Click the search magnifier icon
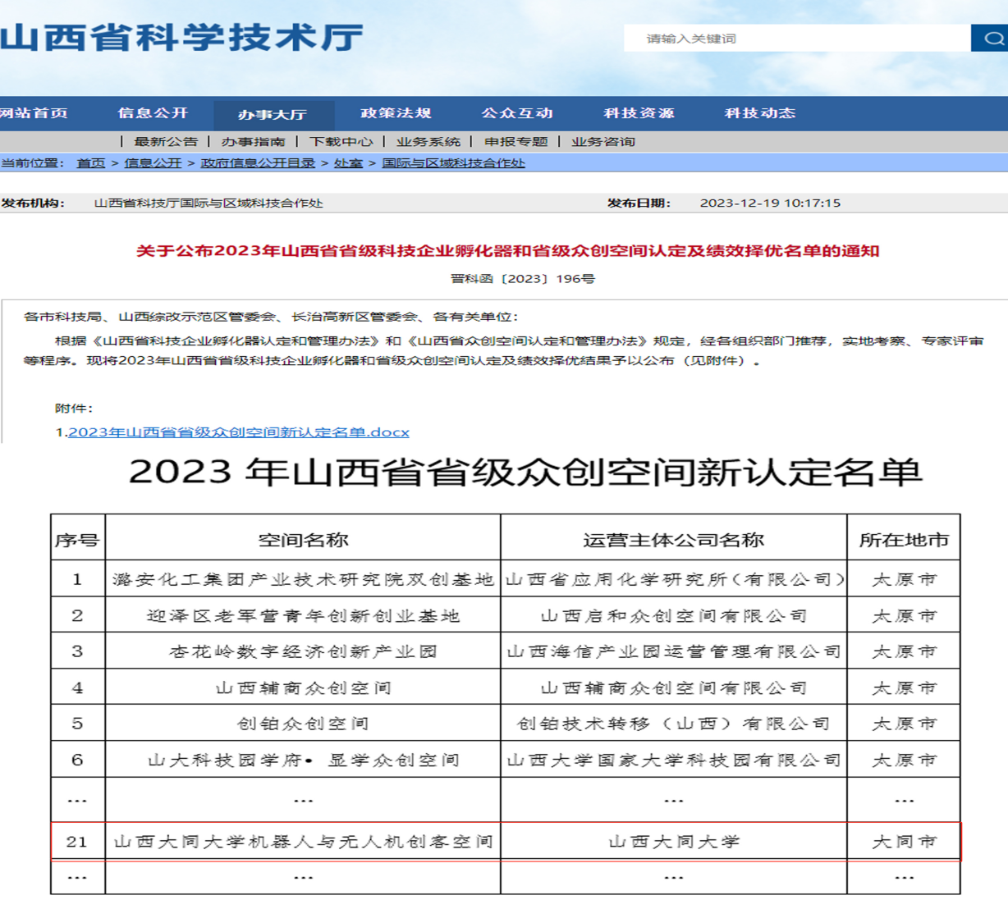Screen dimensions: 1008x909 992,39
